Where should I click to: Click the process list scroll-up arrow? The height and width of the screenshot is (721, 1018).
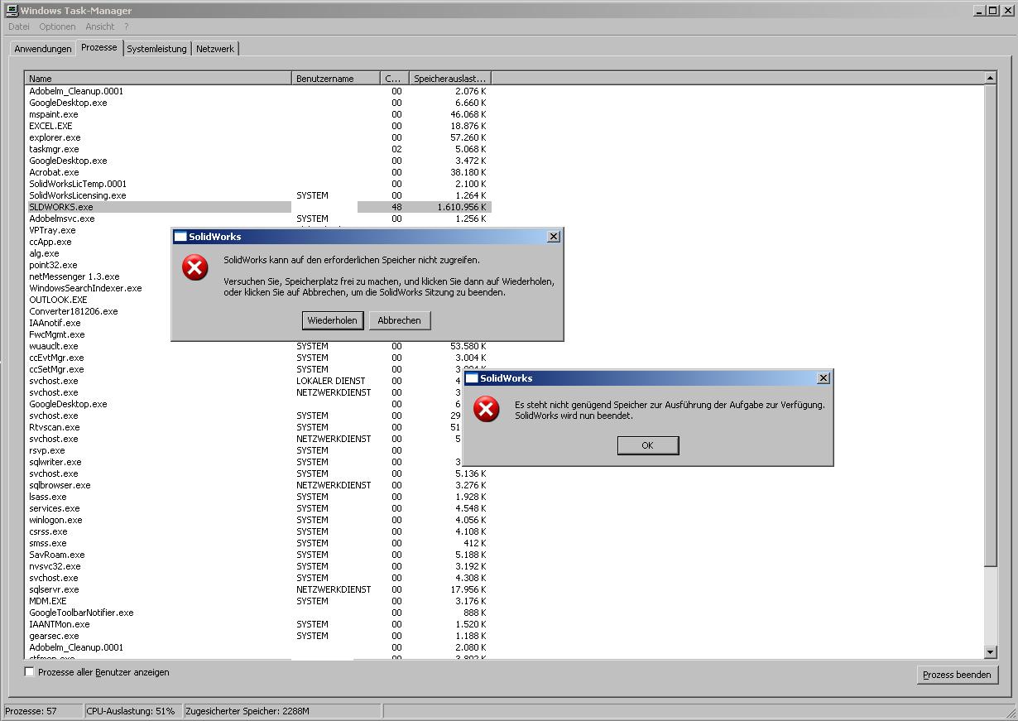tap(990, 78)
